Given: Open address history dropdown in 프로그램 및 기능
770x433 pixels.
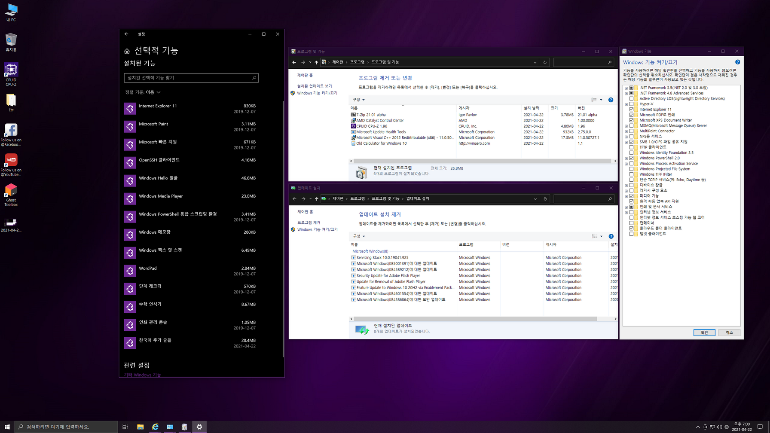Looking at the screenshot, I should (x=535, y=62).
